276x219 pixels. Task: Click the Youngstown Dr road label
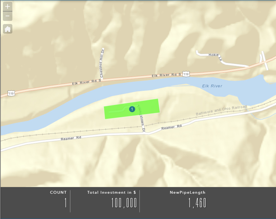coord(141,118)
